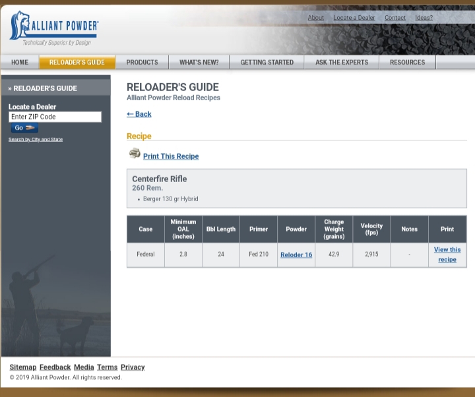Click the 2.8 minimum OAL value
The image size is (475, 397).
(x=183, y=255)
